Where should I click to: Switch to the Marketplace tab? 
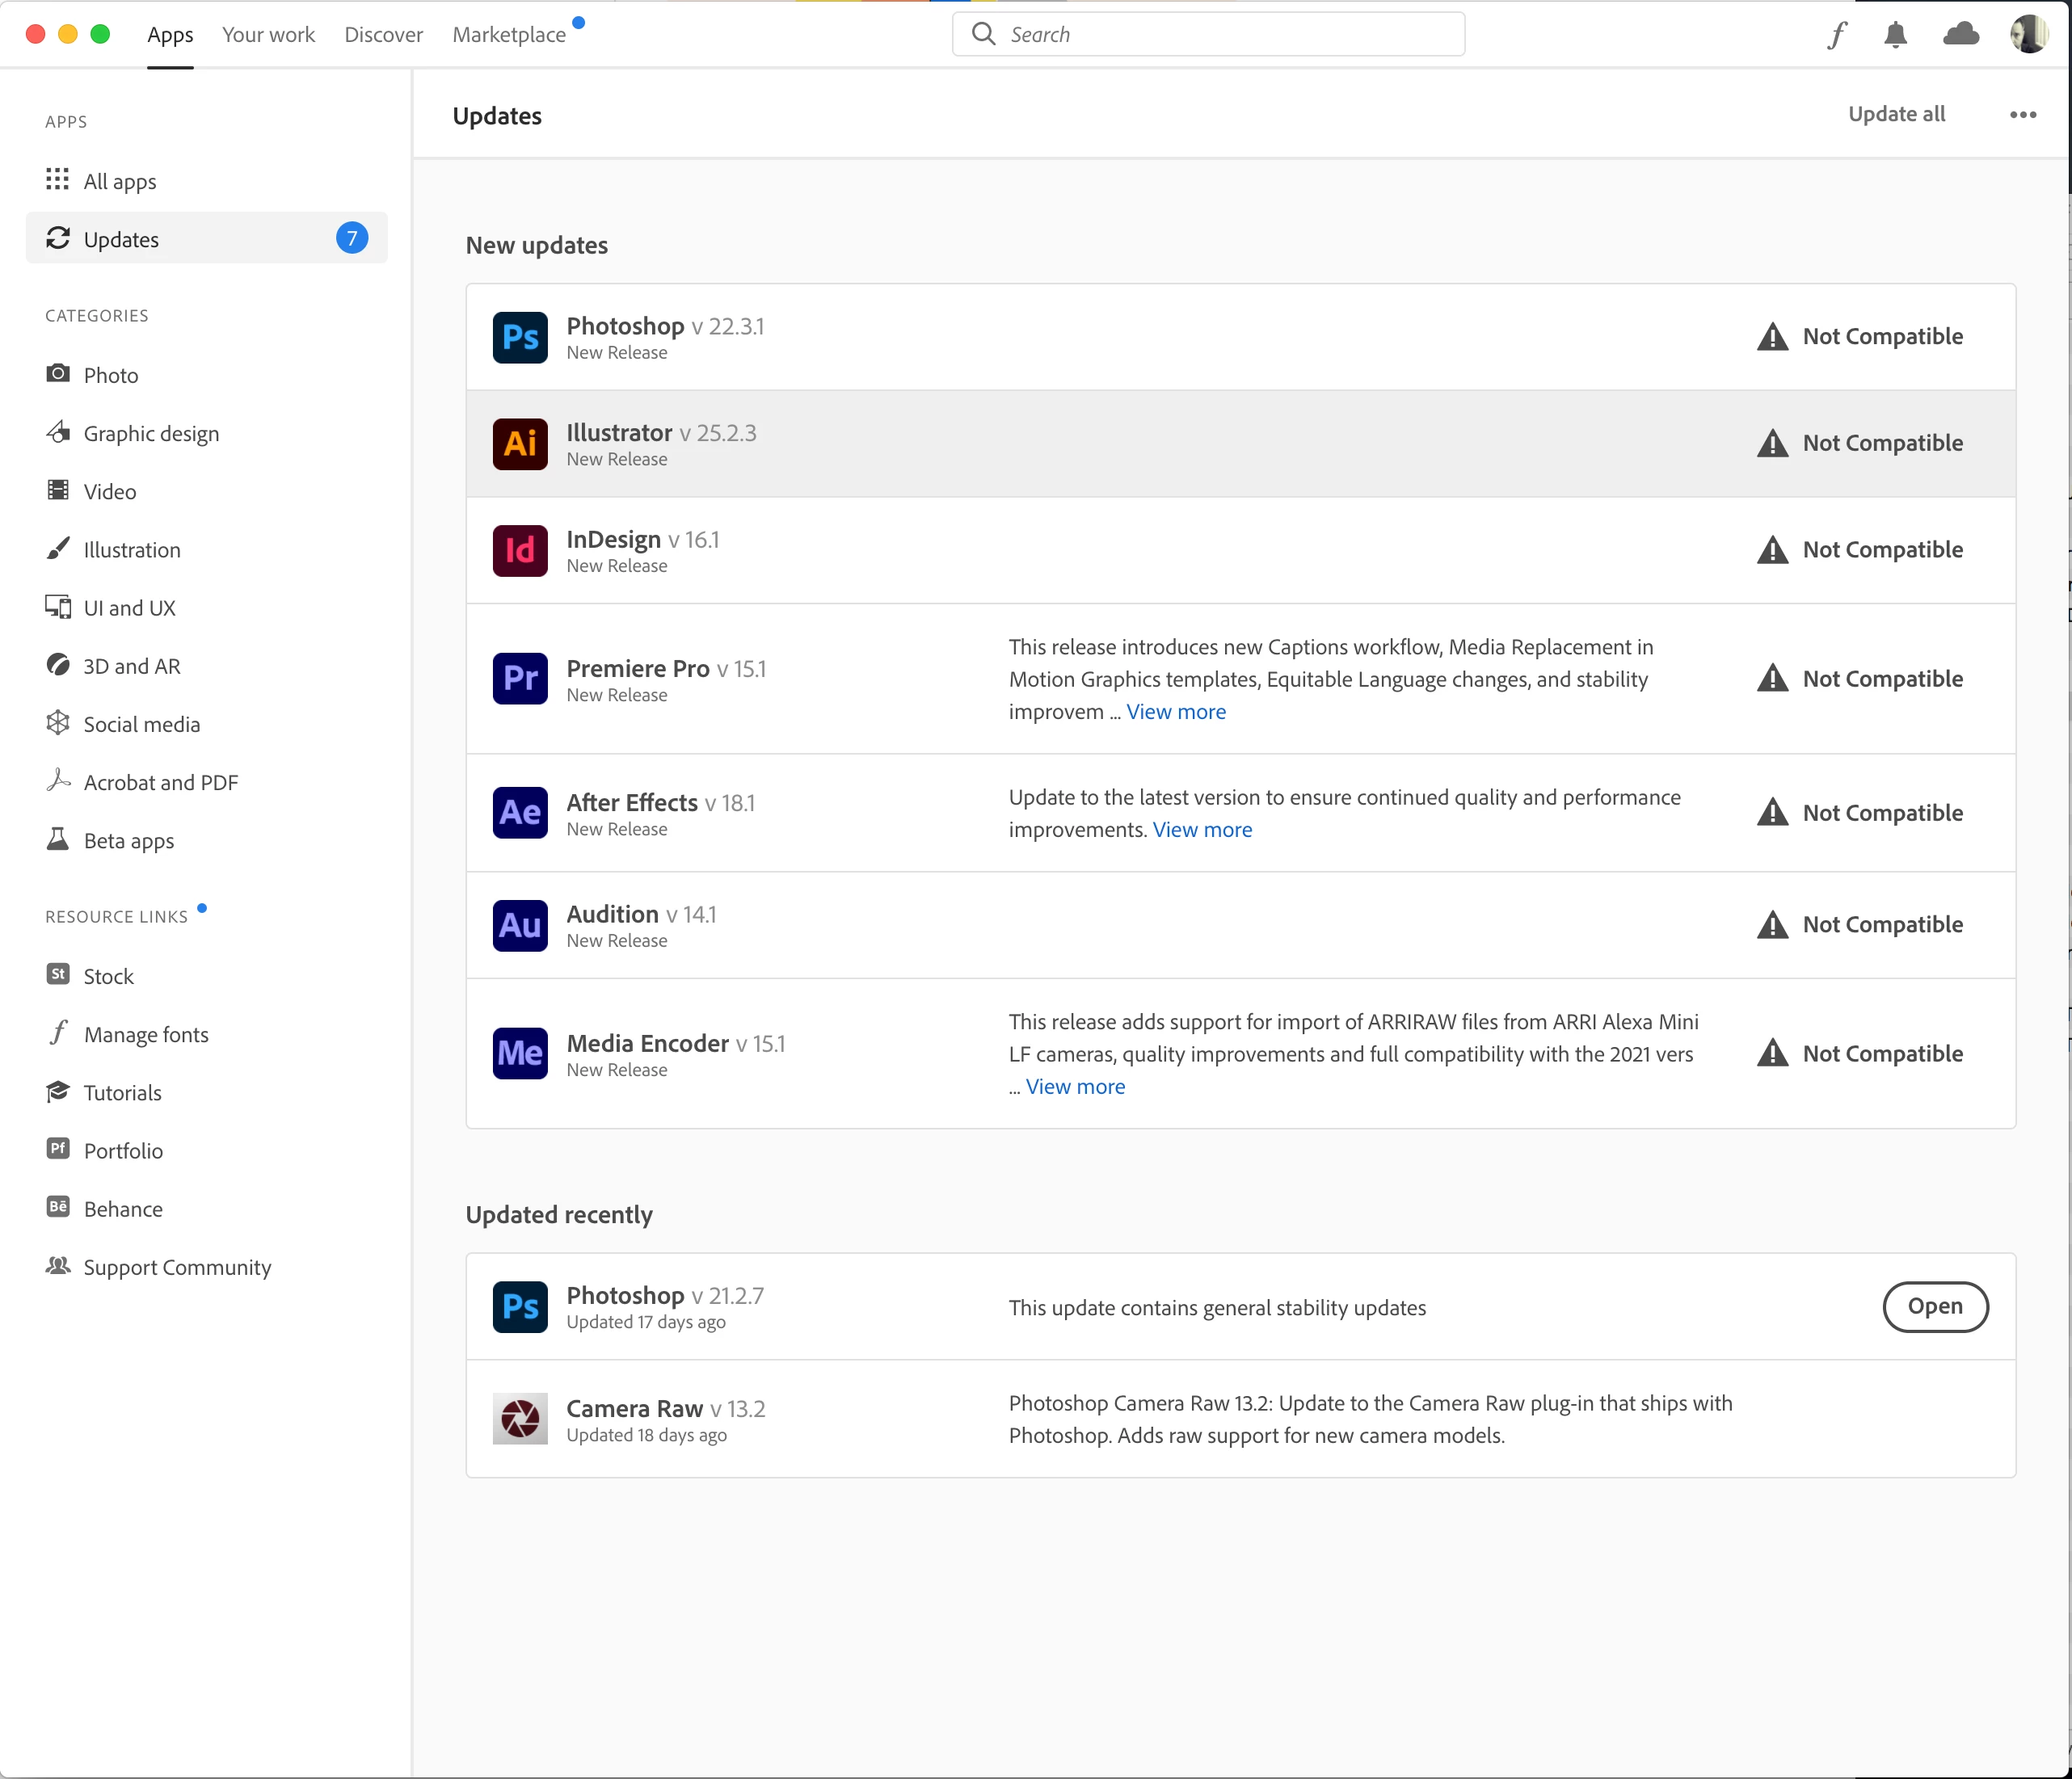coord(509,35)
